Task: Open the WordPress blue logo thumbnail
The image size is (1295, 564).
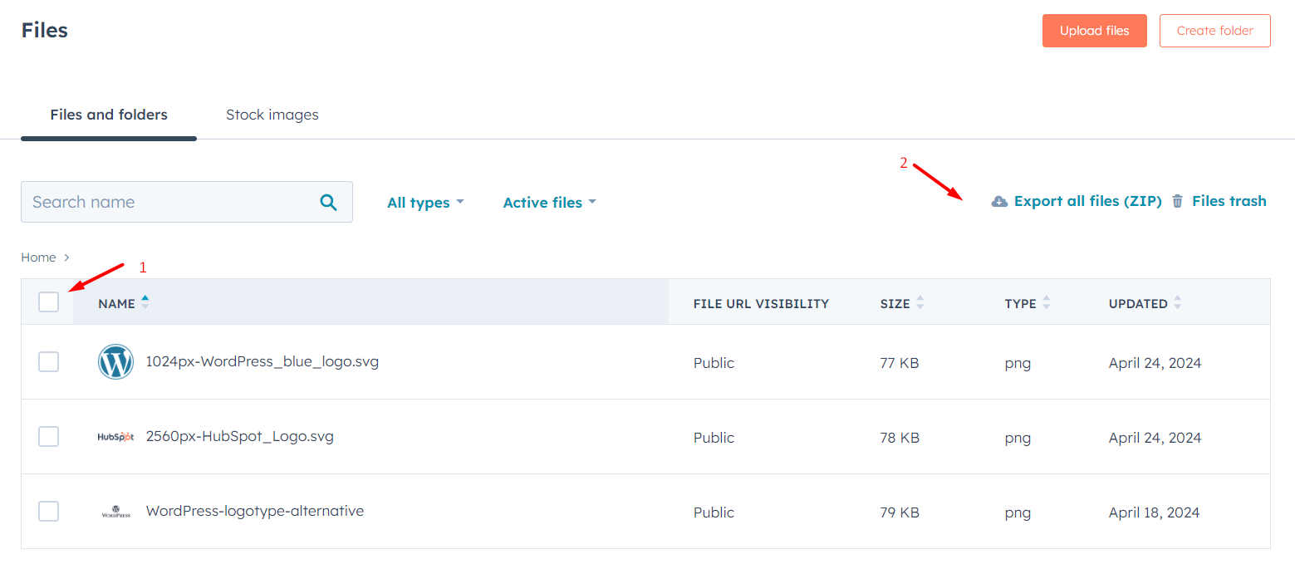Action: point(115,362)
